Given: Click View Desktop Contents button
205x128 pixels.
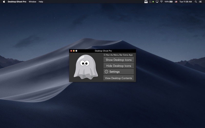Looking at the screenshot, I should 118,78.
